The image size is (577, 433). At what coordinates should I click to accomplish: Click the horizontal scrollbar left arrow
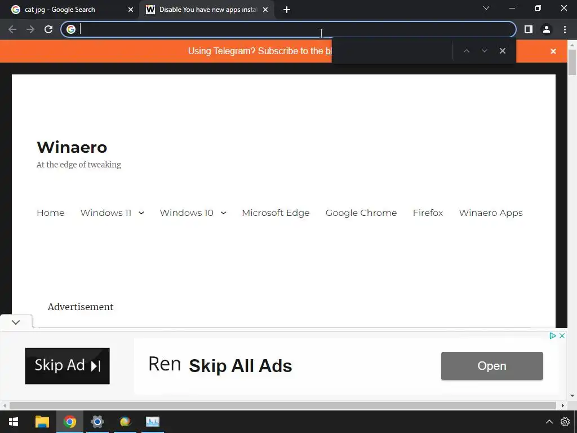[x=4, y=405]
